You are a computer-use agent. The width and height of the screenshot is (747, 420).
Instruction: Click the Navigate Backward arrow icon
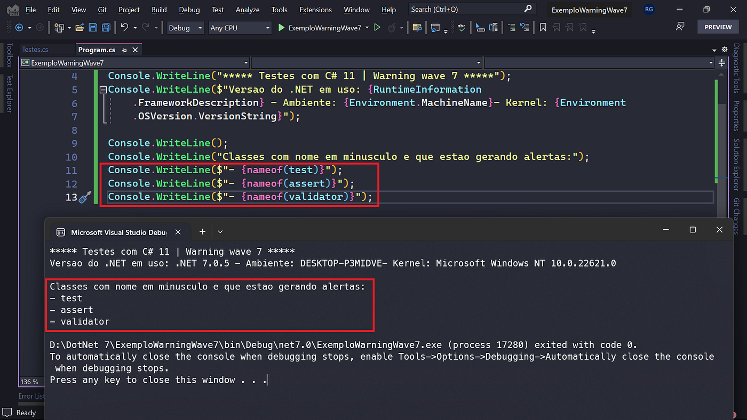click(x=19, y=28)
